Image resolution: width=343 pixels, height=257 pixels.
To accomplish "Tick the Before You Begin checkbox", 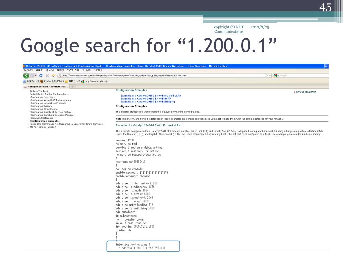I will (28, 91).
